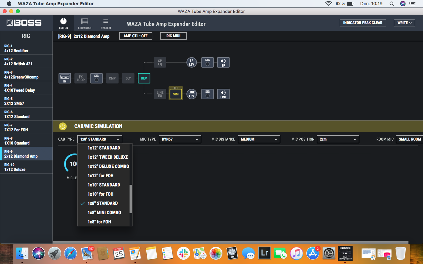
Task: Select the DLY delay block
Action: pos(128,78)
